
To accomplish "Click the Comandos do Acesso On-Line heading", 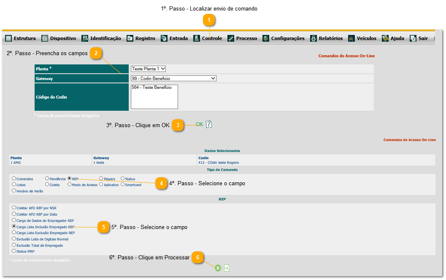I will point(346,56).
